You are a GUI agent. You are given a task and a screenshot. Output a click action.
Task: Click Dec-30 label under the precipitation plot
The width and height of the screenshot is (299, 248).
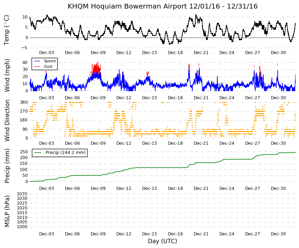point(278,188)
